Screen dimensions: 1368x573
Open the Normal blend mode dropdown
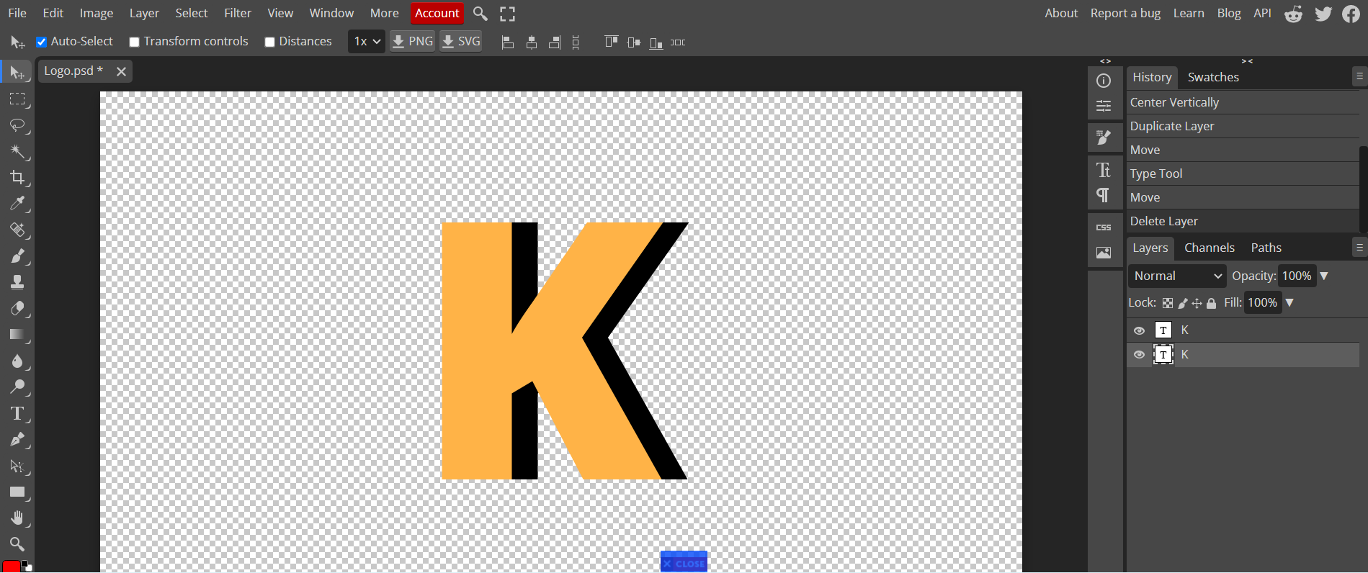coord(1177,276)
